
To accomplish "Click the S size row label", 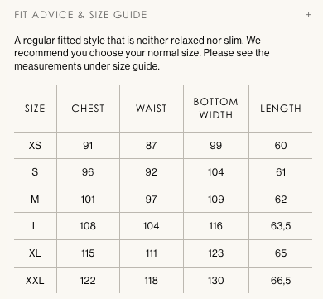I will pos(35,172).
